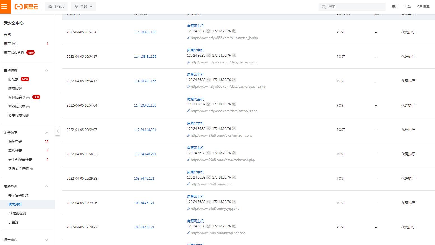Open ICP 备案 in top bar
Screen dimensions: 435x245
[x=423, y=7]
